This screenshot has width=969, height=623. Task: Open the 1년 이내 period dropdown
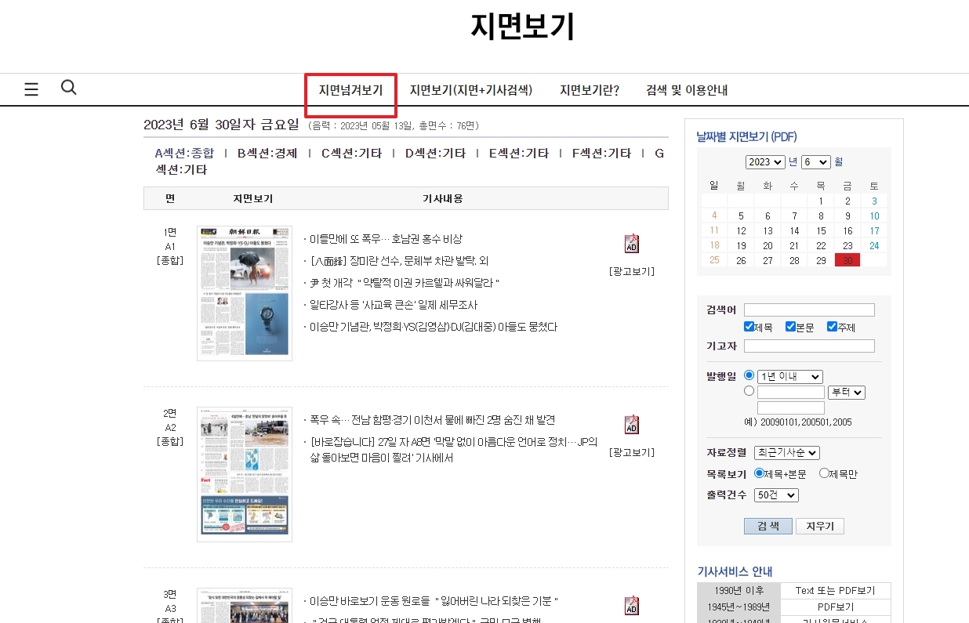[x=790, y=377]
